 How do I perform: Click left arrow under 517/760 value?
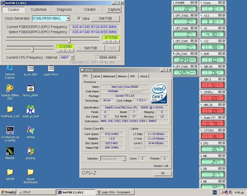pos(107,42)
